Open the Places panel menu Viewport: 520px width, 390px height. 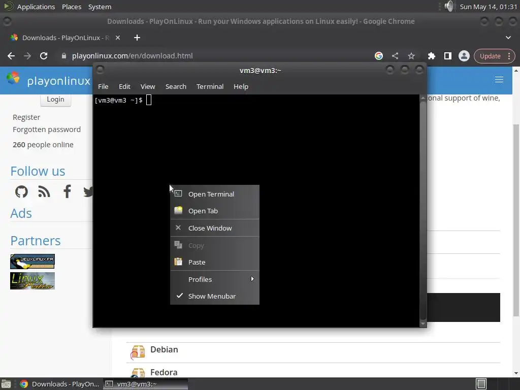pyautogui.click(x=72, y=7)
